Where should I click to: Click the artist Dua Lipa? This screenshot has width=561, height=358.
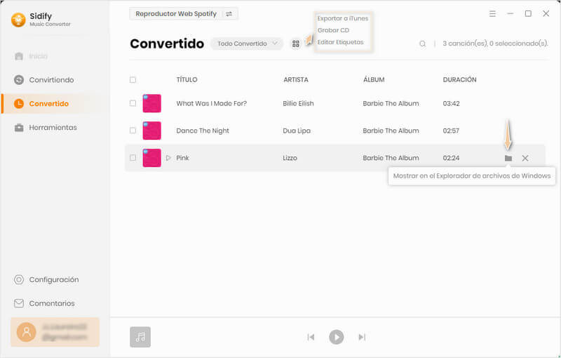coord(297,131)
